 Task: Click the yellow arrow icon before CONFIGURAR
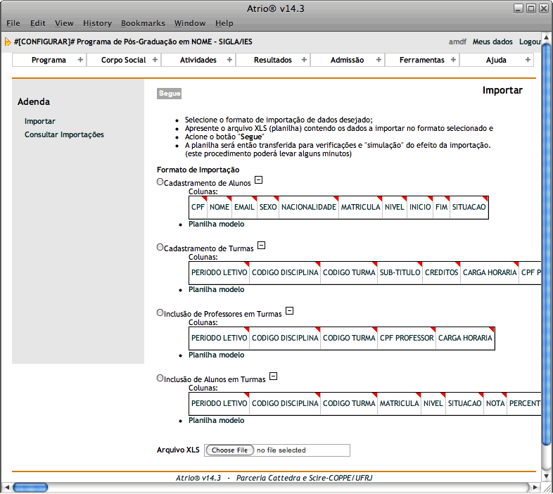pos(8,42)
